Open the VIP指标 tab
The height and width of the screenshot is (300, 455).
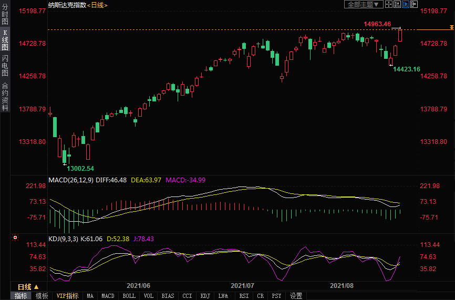(x=67, y=296)
